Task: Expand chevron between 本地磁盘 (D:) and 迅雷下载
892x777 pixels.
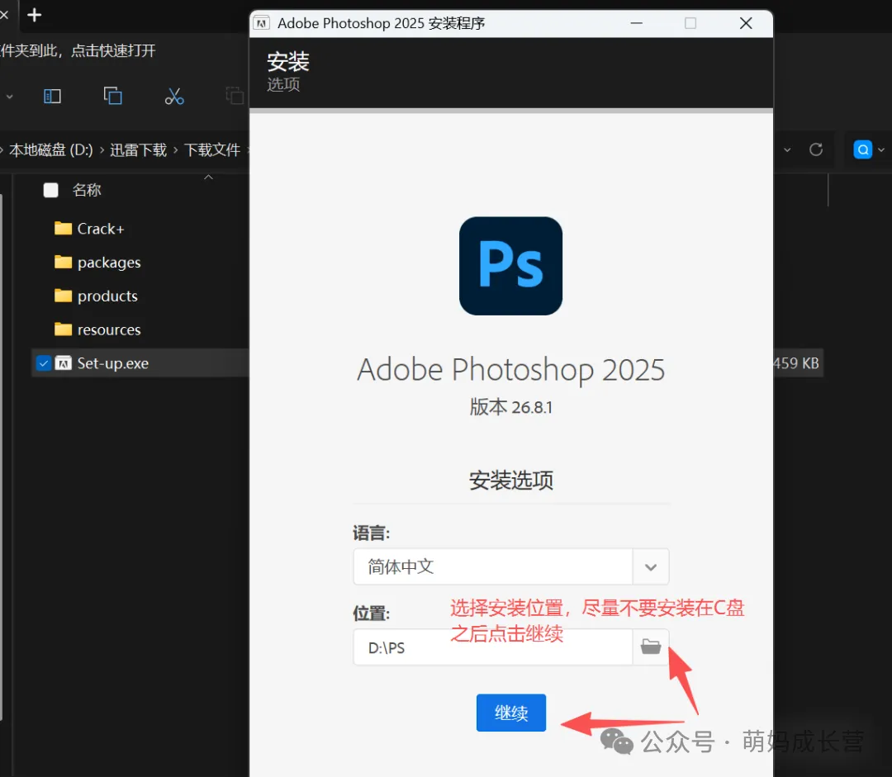Action: (x=102, y=150)
